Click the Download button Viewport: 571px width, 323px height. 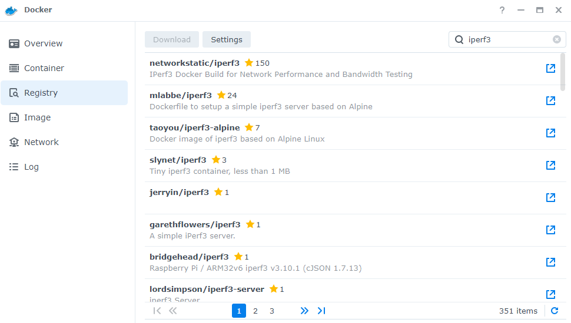[x=172, y=39]
